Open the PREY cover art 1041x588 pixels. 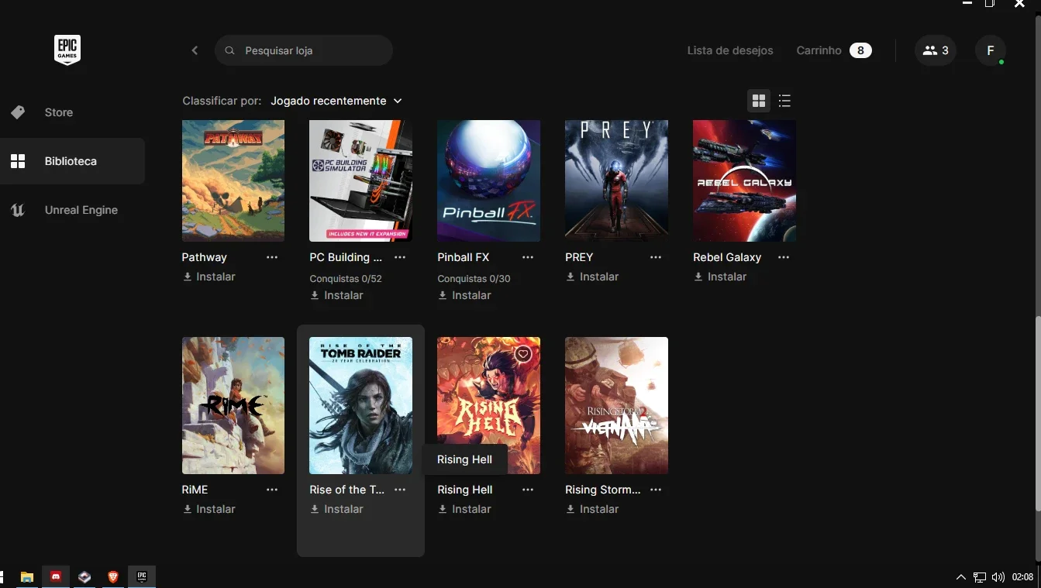click(x=616, y=181)
